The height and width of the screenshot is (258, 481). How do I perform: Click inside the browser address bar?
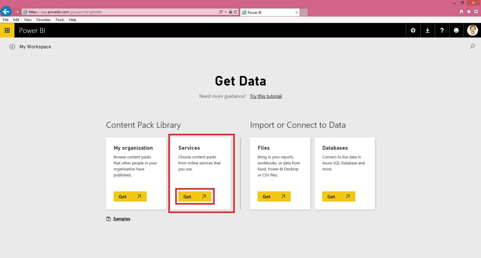(122, 11)
